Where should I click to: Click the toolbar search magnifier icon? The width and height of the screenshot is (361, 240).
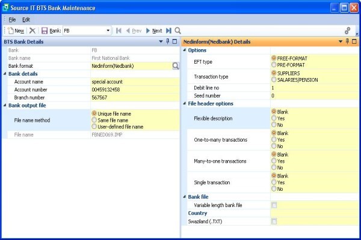(x=177, y=31)
